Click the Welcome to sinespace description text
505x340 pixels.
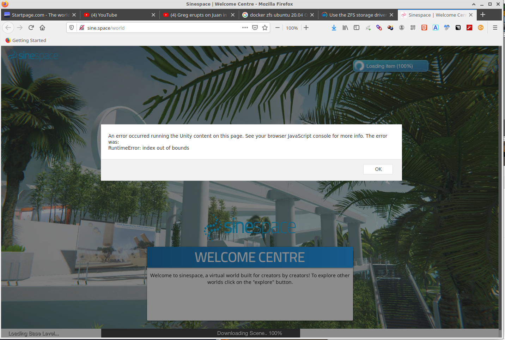(x=250, y=279)
